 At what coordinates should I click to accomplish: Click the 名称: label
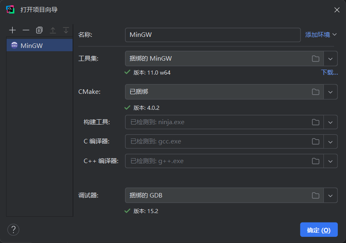(x=85, y=34)
